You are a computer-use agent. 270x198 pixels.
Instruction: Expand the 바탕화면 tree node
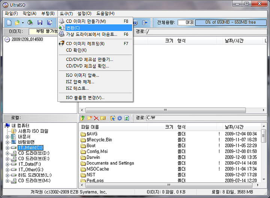(7, 142)
